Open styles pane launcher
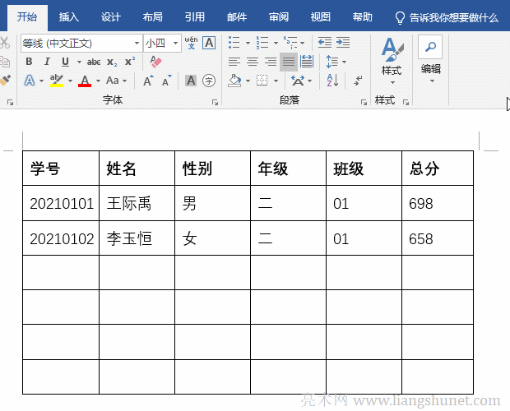The height and width of the screenshot is (411, 510). (406, 103)
